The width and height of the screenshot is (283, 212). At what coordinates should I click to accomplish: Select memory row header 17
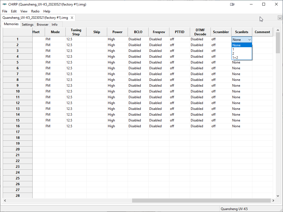coord(18,132)
